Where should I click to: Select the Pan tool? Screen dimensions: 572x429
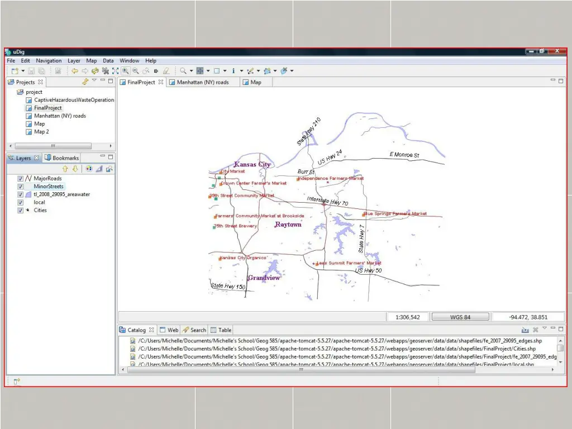pos(200,71)
